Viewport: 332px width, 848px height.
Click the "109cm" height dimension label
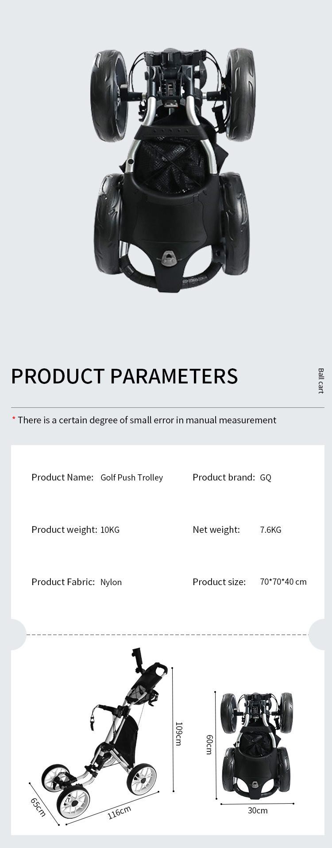click(x=178, y=734)
